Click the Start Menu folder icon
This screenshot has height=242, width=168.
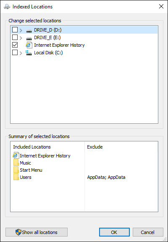16,170
